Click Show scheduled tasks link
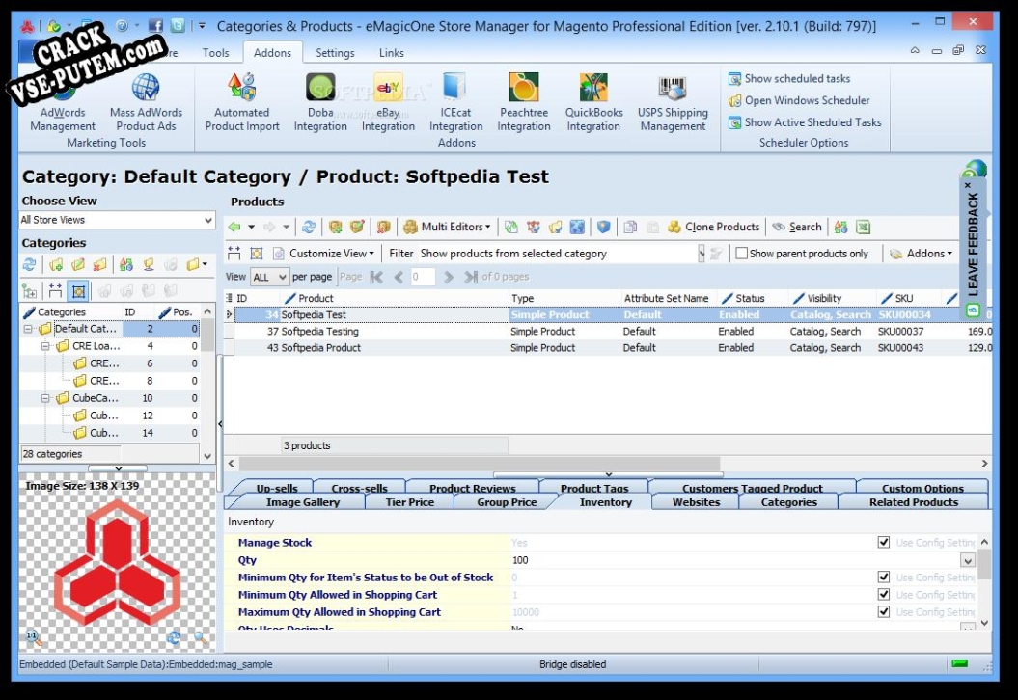1018x700 pixels. click(797, 79)
